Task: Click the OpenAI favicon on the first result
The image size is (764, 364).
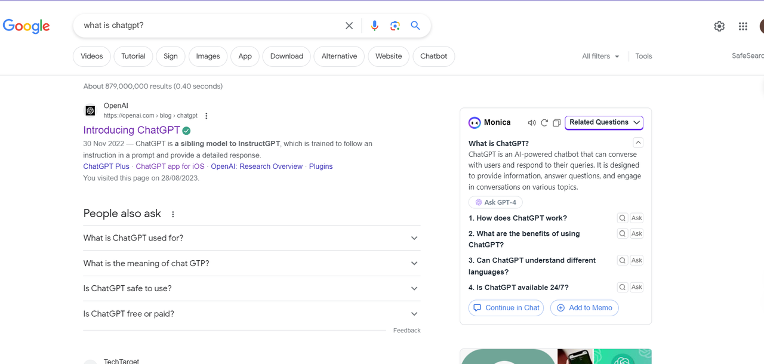Action: (x=90, y=110)
